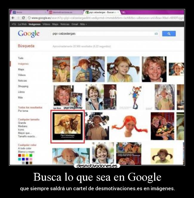Open a new browser tab
Screen dimensions: 194x198
coord(123,12)
